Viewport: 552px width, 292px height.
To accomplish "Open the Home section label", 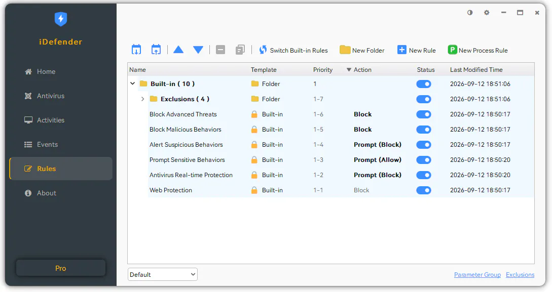I will pyautogui.click(x=46, y=72).
